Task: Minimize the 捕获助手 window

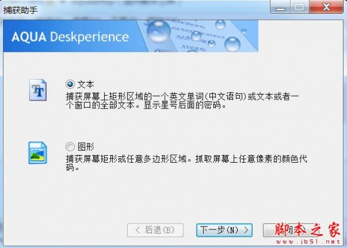Action: click(x=280, y=7)
